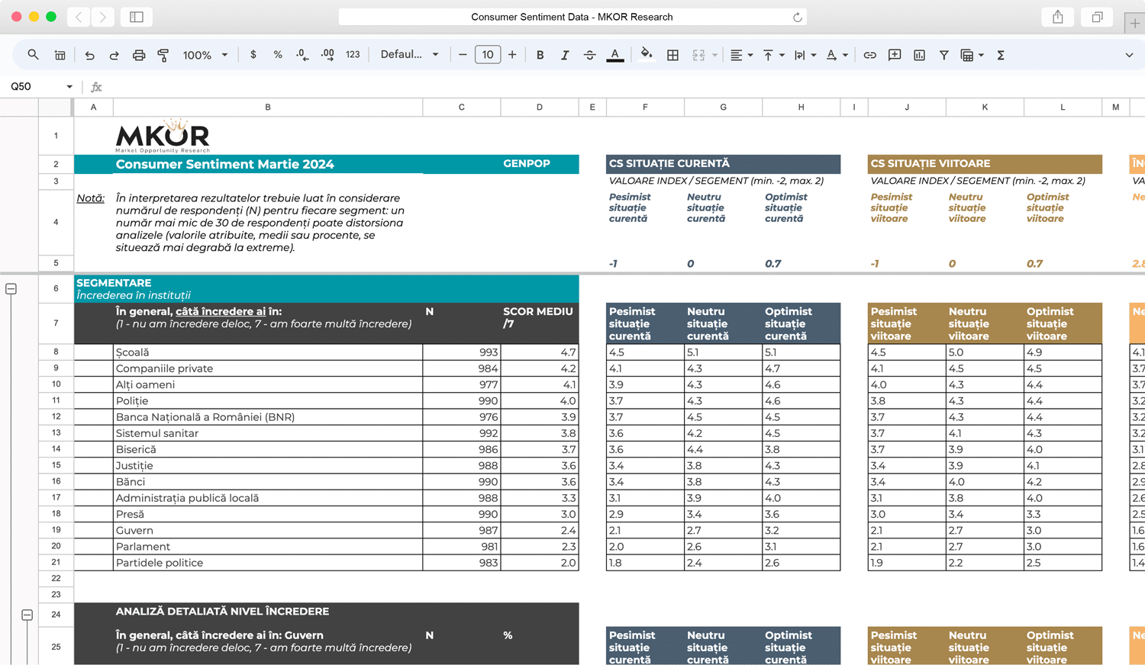Select the 'Consumer Sentiment Martie 2024' title cell
Image resolution: width=1145 pixels, height=665 pixels.
[268, 164]
